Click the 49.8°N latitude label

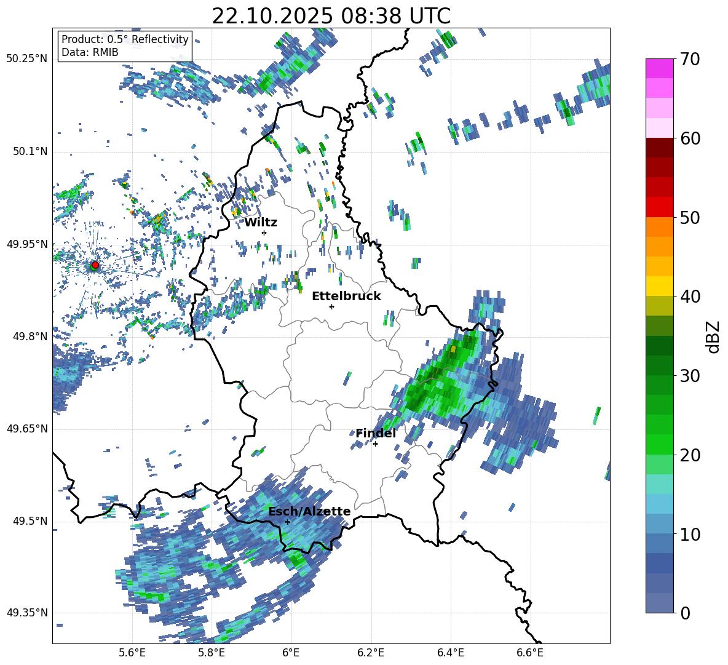[x=30, y=336]
